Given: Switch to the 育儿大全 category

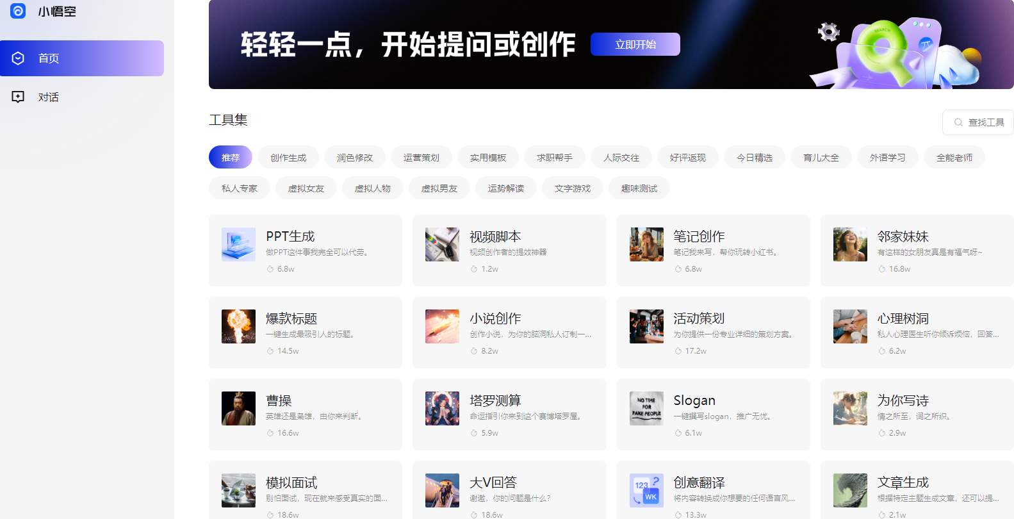Looking at the screenshot, I should (x=821, y=158).
